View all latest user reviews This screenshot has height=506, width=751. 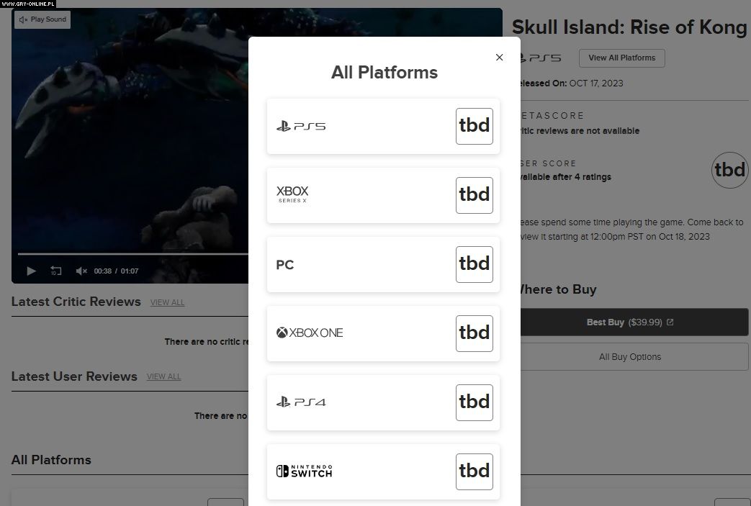pos(163,376)
